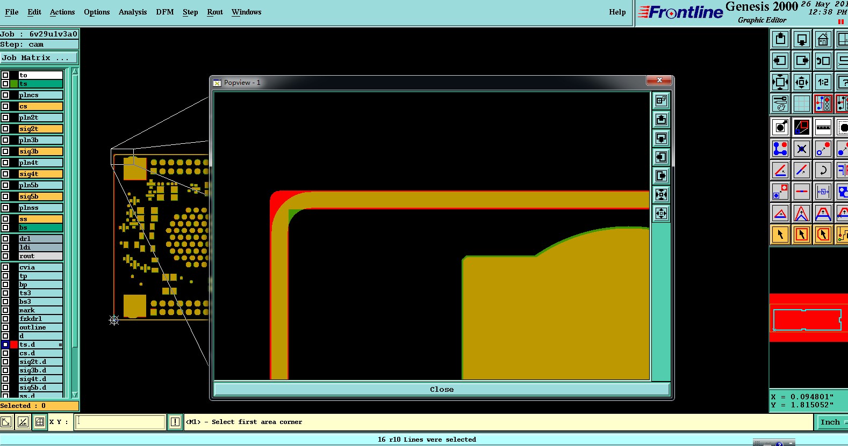Screen dimensions: 848x446
Task: Open the Help menu
Action: [x=617, y=12]
